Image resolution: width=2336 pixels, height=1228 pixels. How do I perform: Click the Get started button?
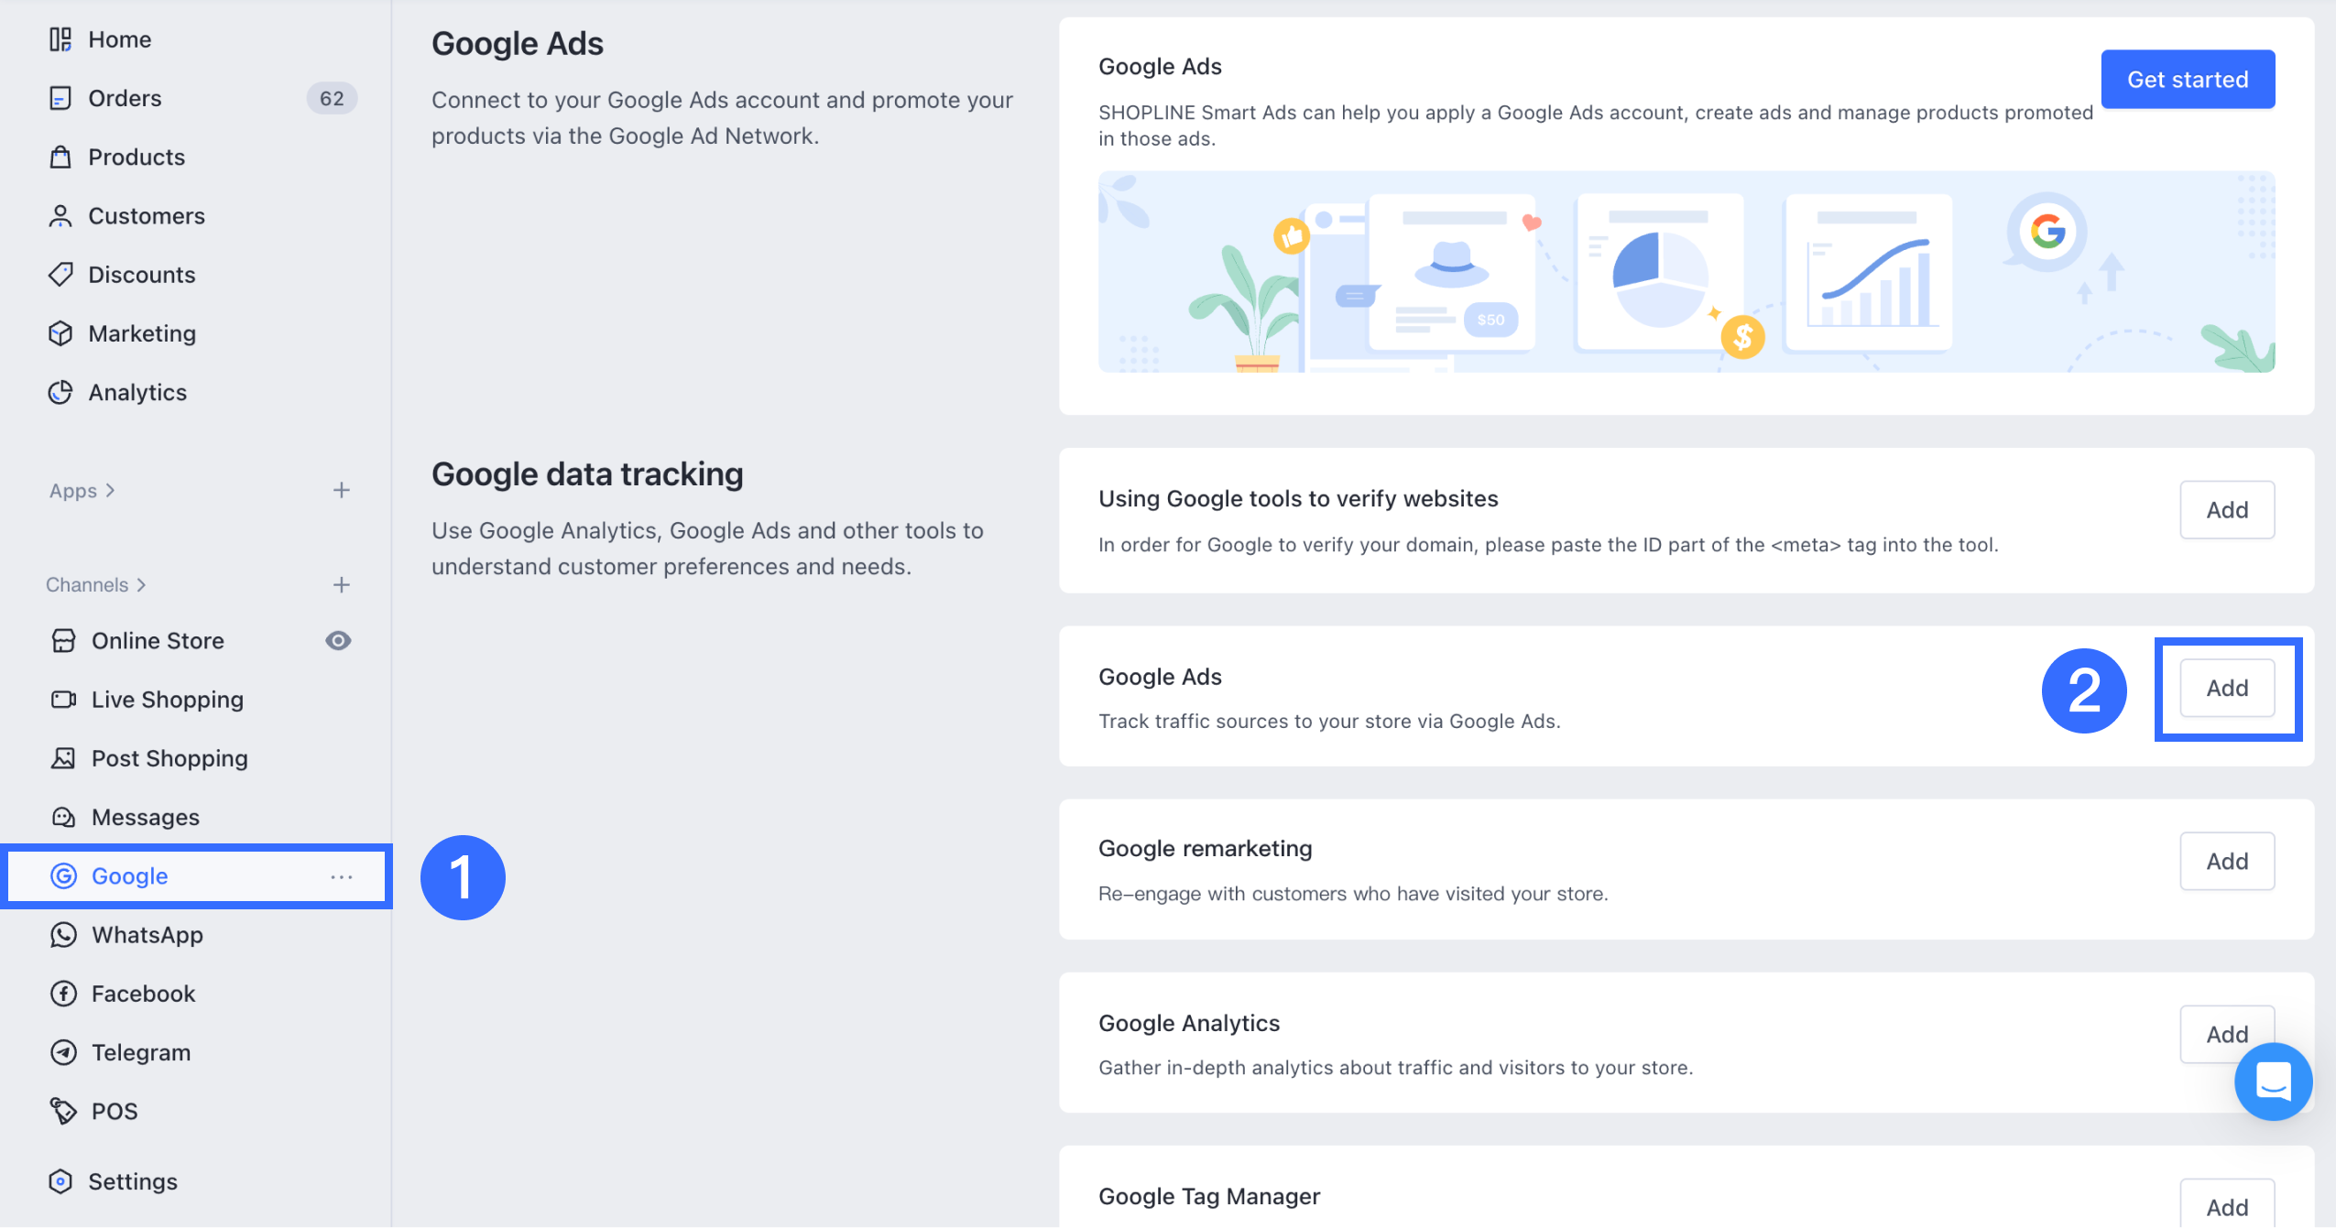[2188, 80]
